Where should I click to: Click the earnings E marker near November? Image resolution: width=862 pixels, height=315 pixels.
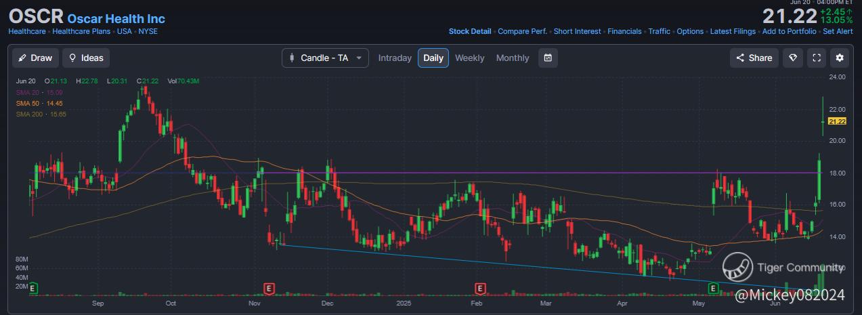270,289
